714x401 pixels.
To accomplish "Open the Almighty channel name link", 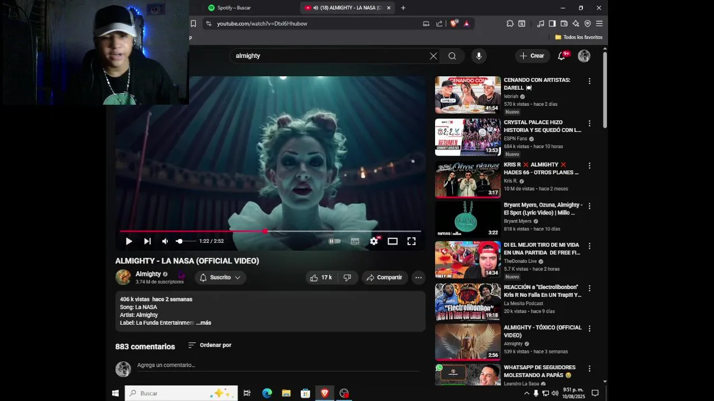I will pyautogui.click(x=148, y=274).
